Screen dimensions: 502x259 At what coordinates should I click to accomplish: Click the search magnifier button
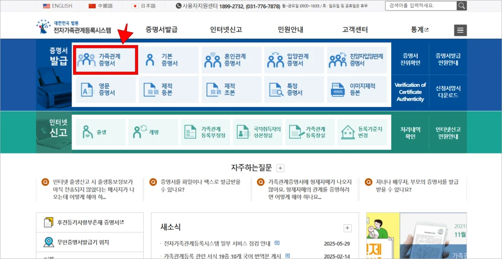(461, 6)
